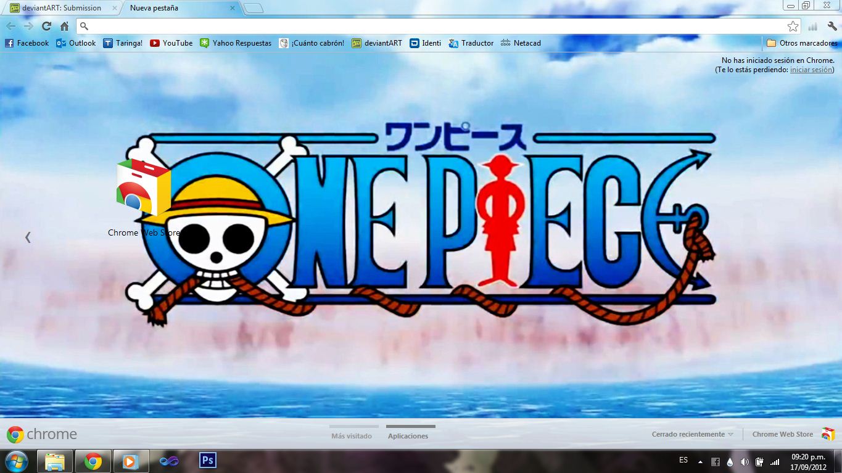Click the power plug tray icon

[759, 461]
